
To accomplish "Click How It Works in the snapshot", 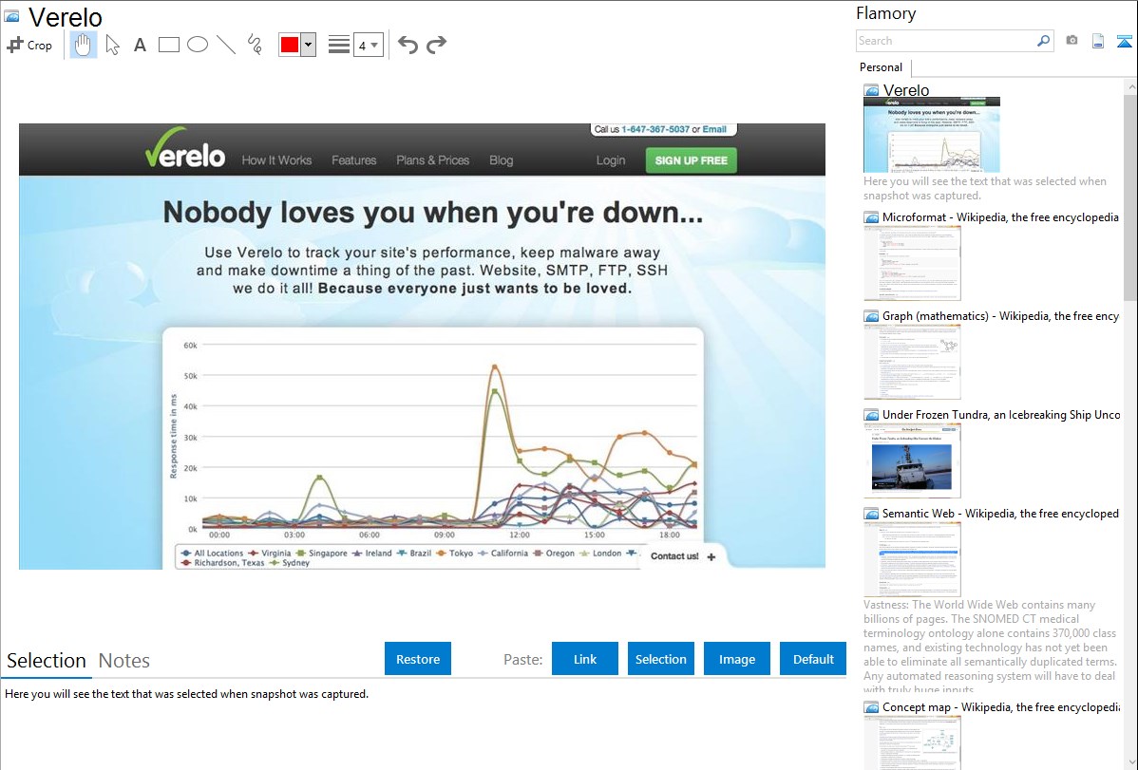I will pyautogui.click(x=276, y=160).
